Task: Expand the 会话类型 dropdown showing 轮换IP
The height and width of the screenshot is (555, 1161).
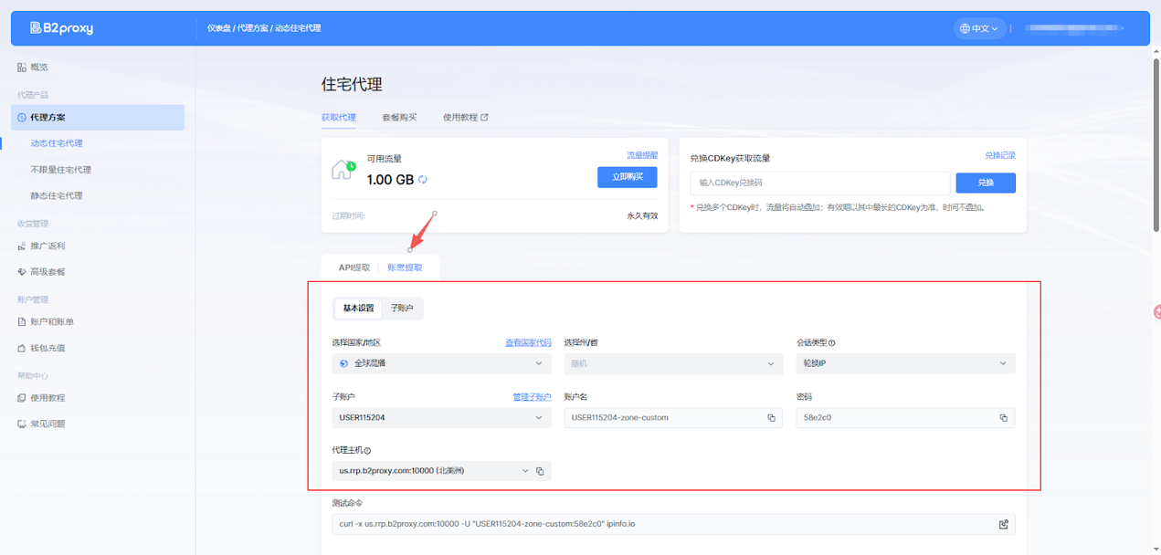Action: [x=905, y=363]
